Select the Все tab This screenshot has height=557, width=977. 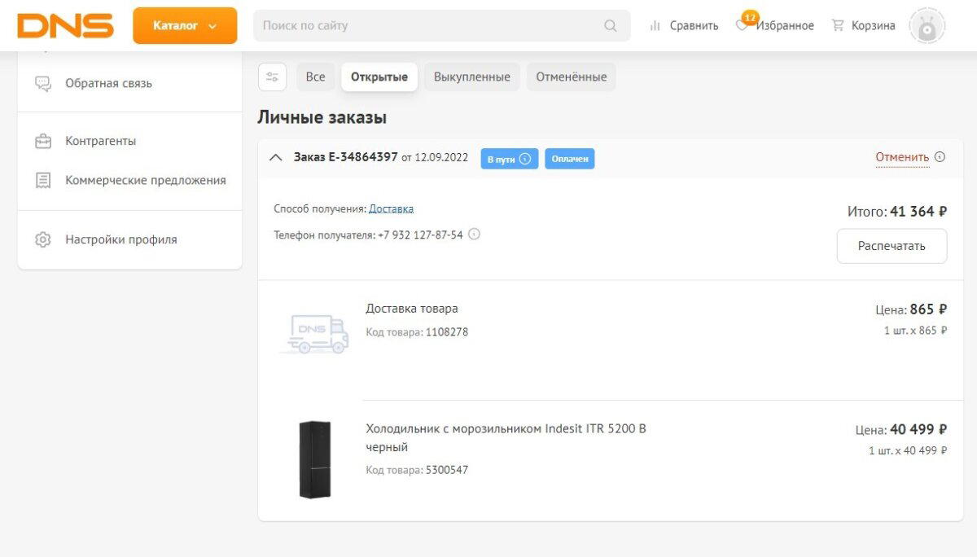pos(316,77)
